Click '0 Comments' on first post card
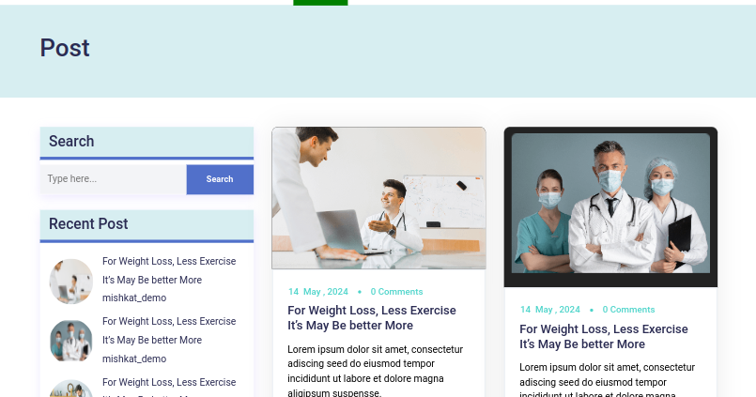 (x=396, y=292)
